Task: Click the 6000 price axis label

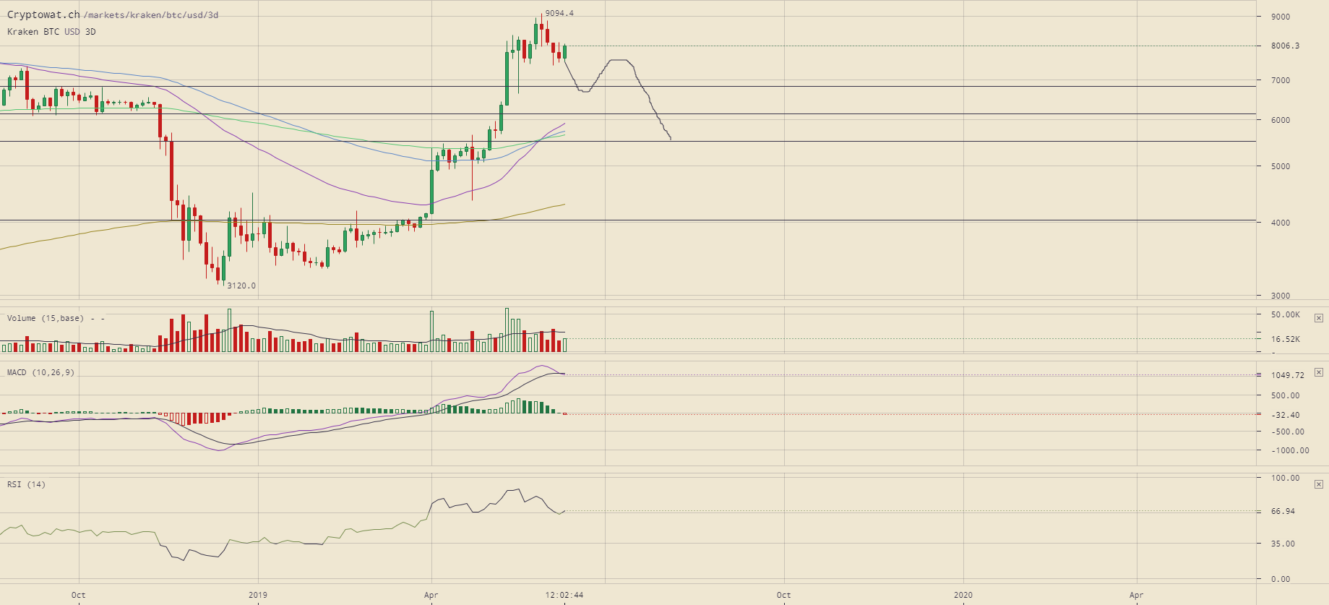Action: click(1281, 120)
